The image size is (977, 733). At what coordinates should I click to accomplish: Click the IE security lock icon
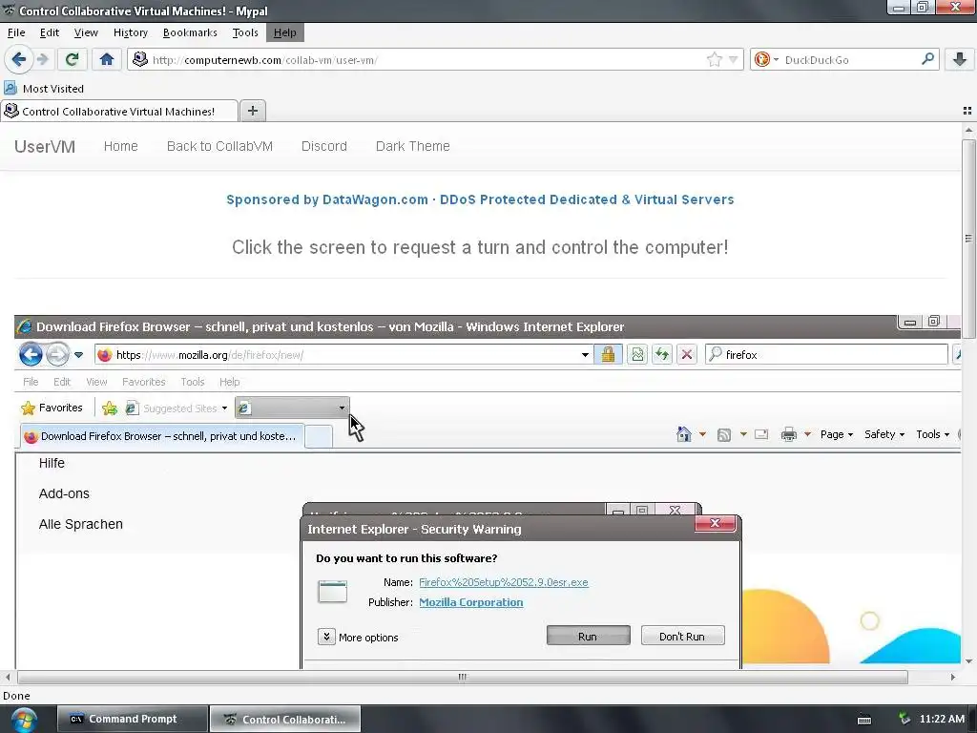point(608,355)
